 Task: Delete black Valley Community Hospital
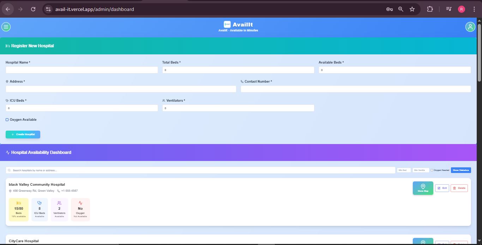click(459, 188)
